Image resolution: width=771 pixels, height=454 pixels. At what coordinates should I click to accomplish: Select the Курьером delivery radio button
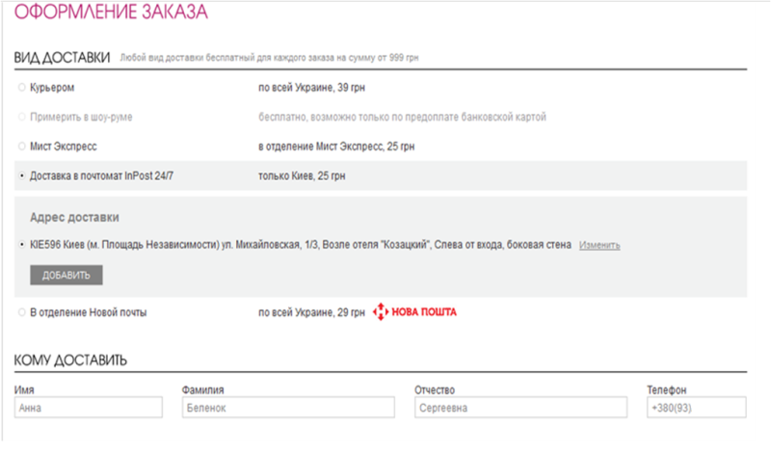tap(21, 88)
